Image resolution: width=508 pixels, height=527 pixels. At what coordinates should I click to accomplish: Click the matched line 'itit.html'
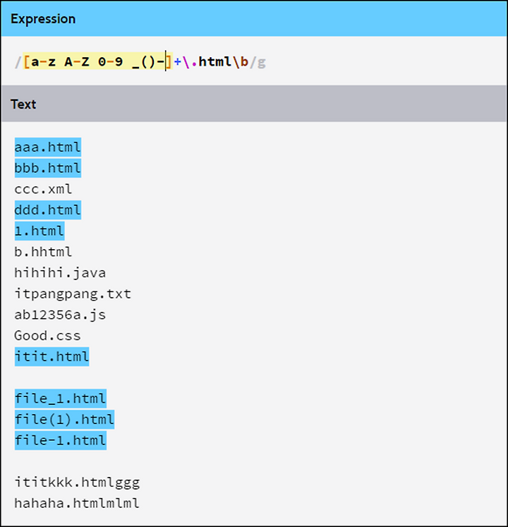[x=52, y=356]
